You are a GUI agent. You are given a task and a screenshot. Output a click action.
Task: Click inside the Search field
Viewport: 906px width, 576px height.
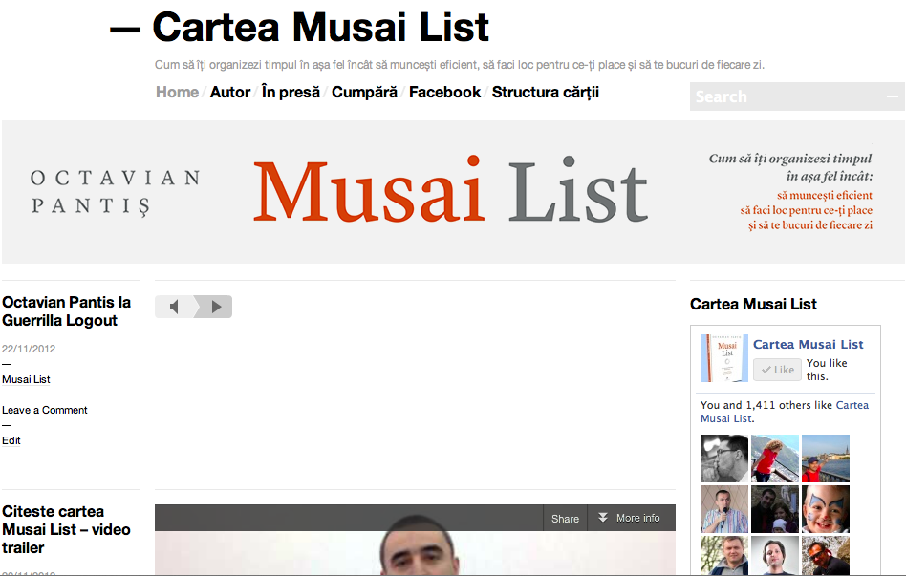pyautogui.click(x=784, y=96)
